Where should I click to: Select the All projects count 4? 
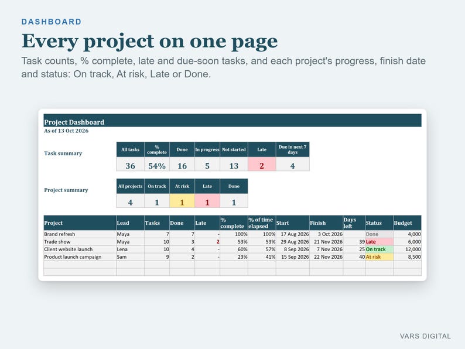130,201
